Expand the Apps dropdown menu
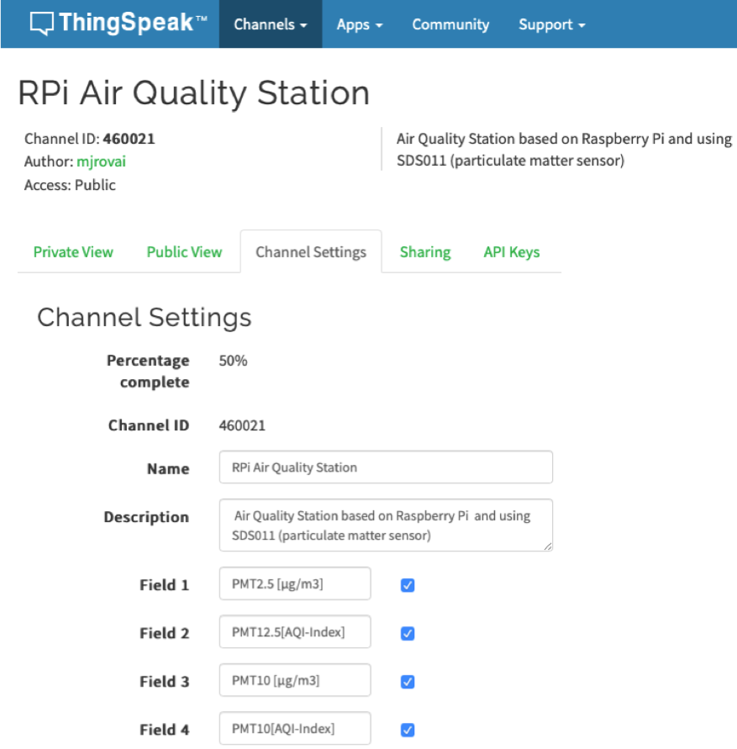The height and width of the screenshot is (749, 737). (x=359, y=24)
